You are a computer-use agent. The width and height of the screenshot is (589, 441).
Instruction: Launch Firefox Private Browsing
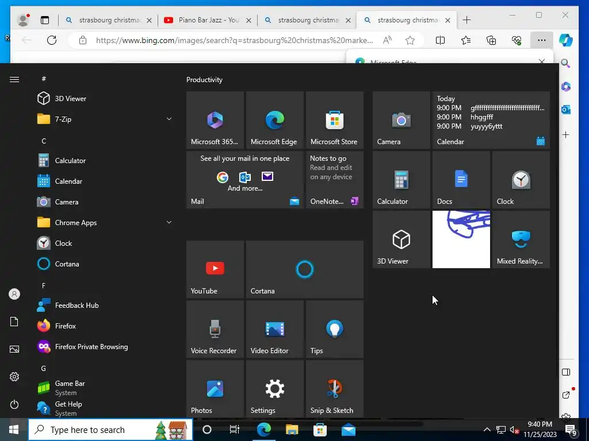click(x=105, y=346)
